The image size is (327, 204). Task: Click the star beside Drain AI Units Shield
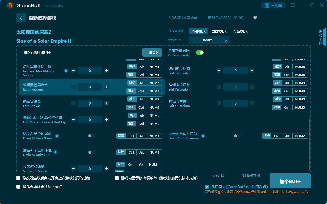(x=57, y=136)
